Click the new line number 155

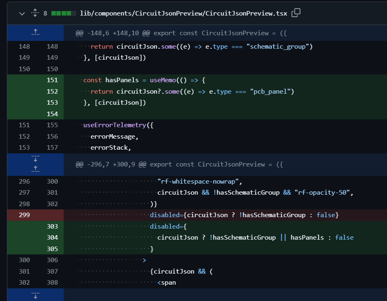tap(52, 125)
